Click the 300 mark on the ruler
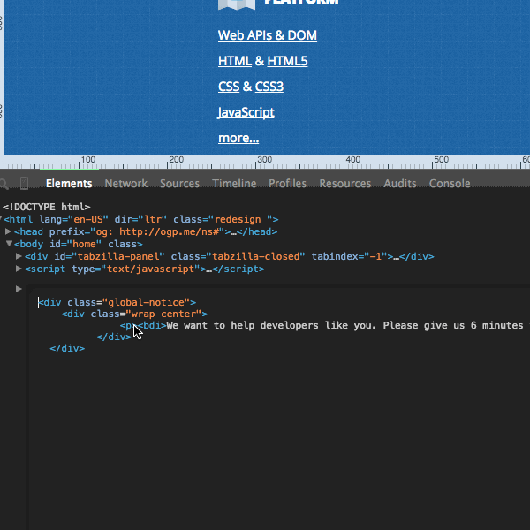This screenshot has width=530, height=530. (x=265, y=160)
